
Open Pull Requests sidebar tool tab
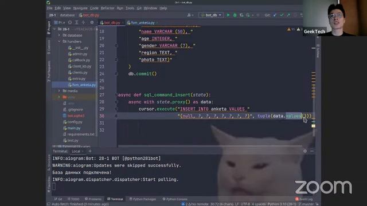point(49,71)
